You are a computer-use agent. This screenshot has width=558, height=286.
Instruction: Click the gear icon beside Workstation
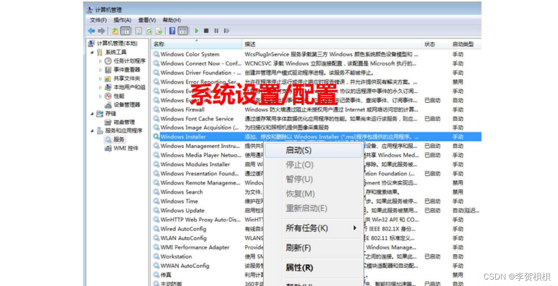tap(156, 257)
